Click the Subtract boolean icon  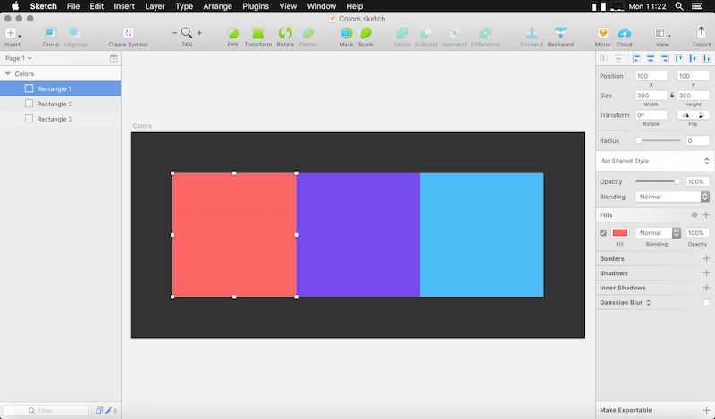point(426,33)
